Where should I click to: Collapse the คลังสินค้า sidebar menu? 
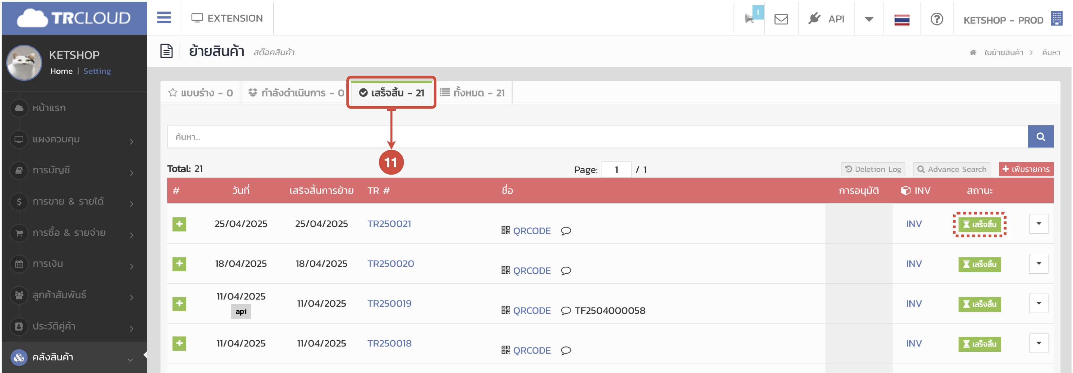(x=74, y=357)
